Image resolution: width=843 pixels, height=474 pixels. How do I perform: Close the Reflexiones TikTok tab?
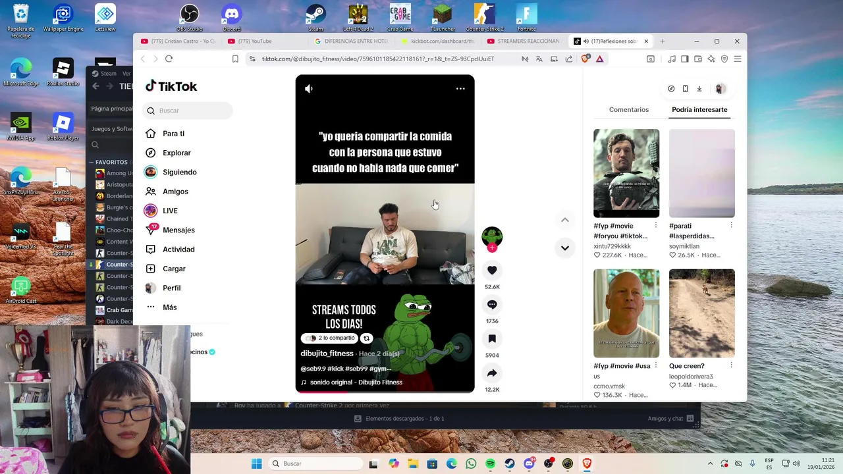point(646,41)
